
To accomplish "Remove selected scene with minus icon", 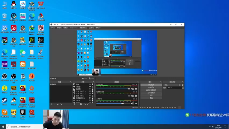I will tap(54, 104).
